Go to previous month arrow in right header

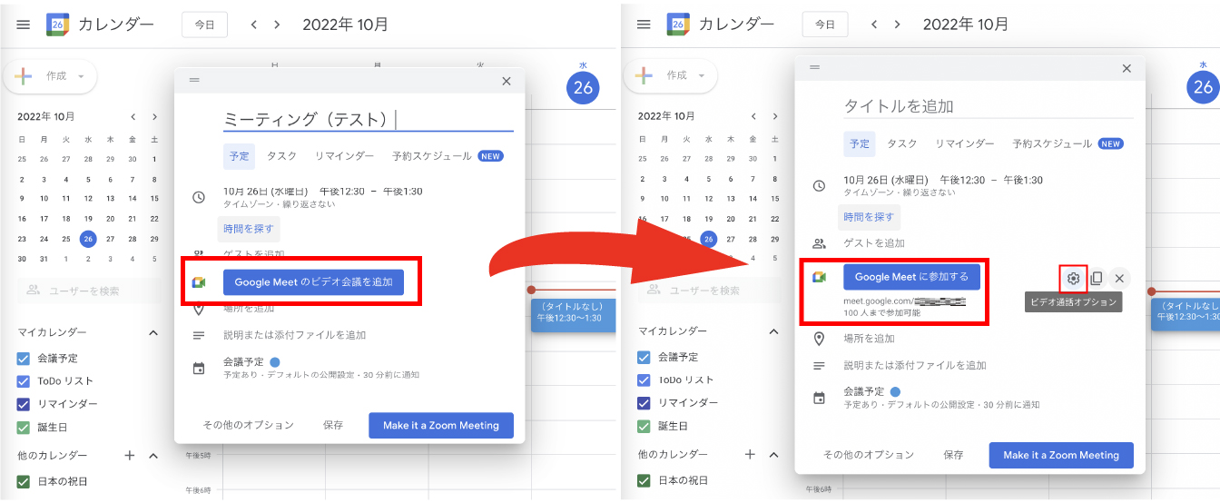874,25
